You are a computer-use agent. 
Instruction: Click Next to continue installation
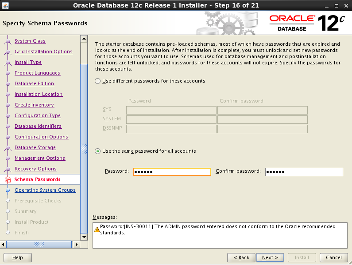(270, 257)
